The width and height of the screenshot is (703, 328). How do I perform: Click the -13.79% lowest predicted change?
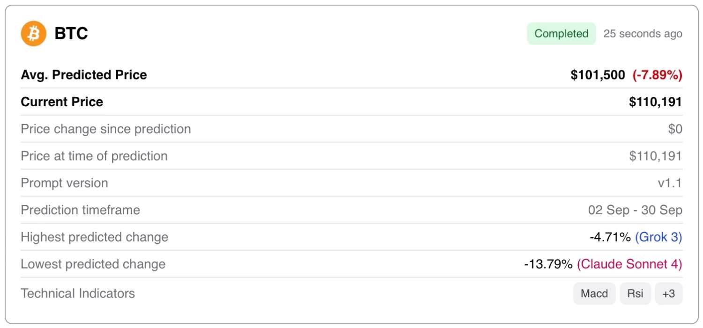click(548, 264)
